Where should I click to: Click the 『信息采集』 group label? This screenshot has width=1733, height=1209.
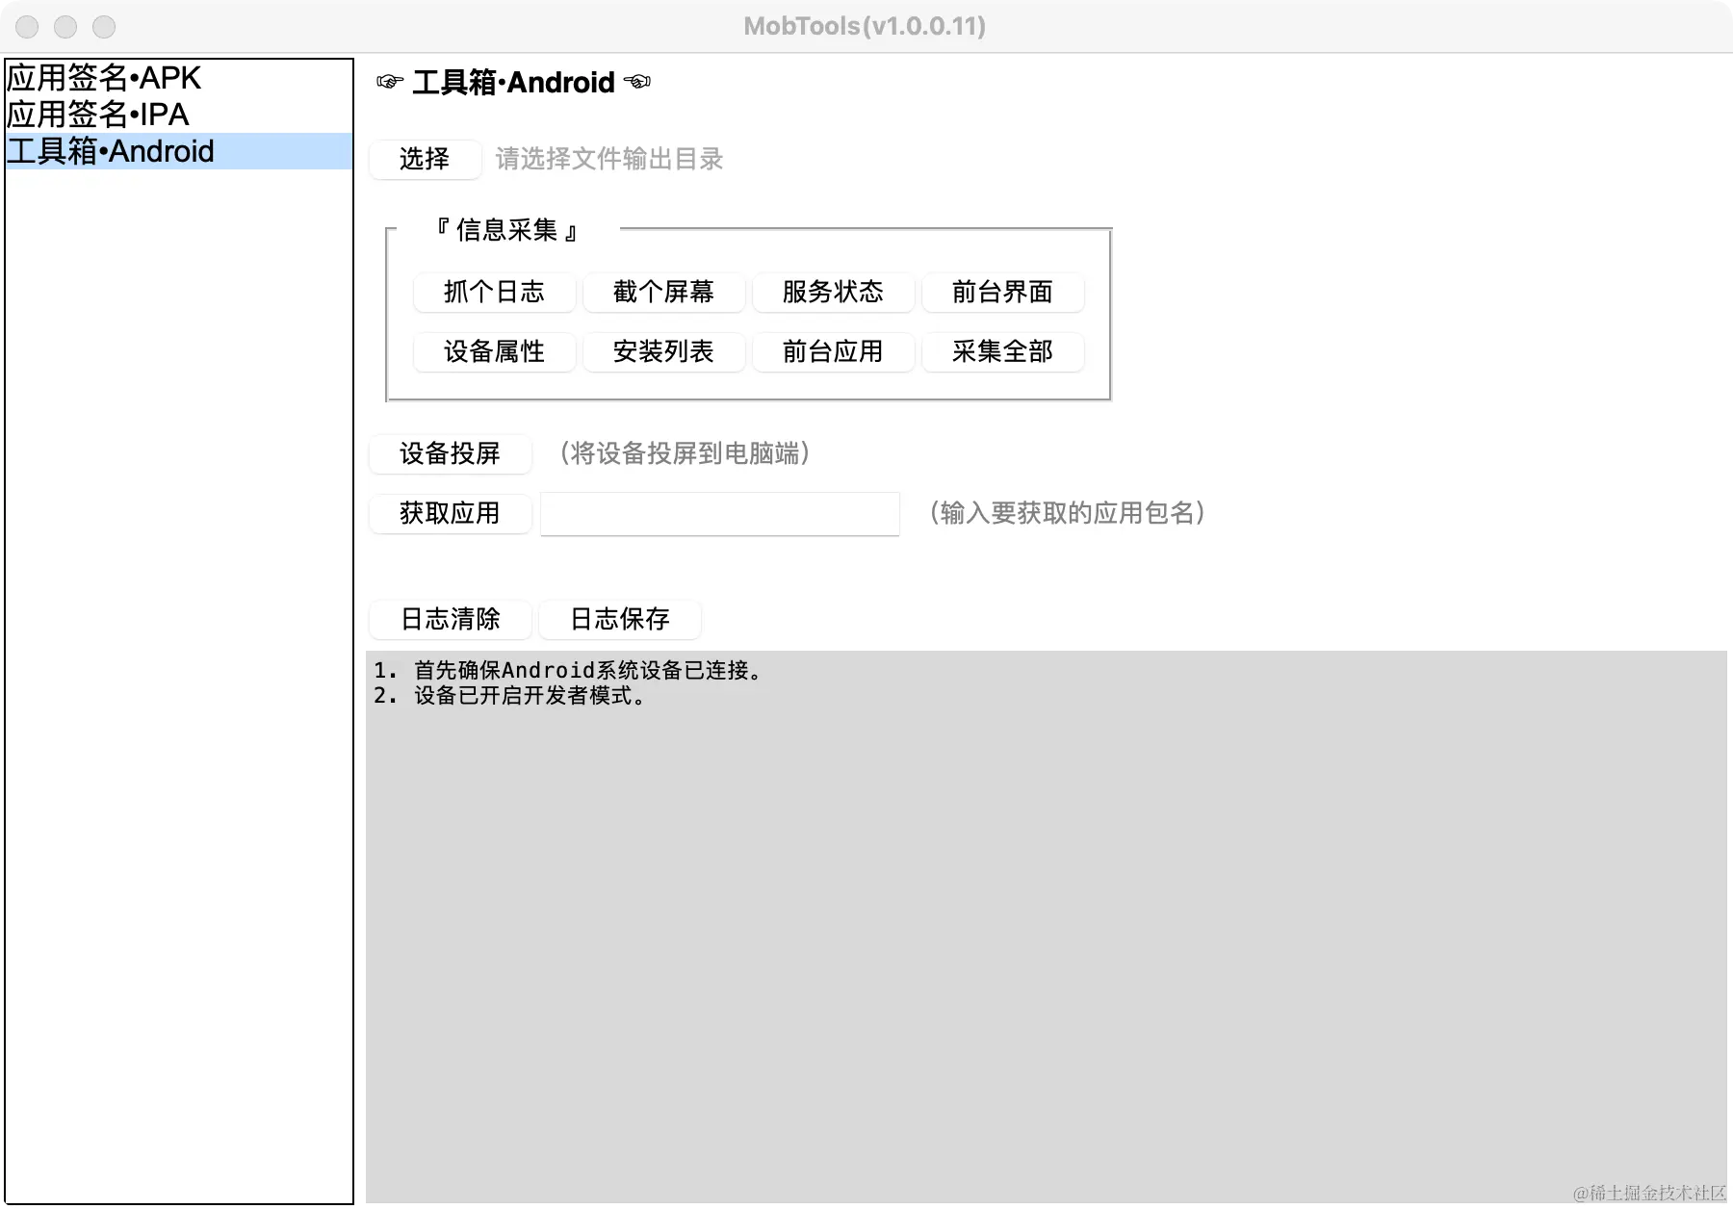coord(506,230)
